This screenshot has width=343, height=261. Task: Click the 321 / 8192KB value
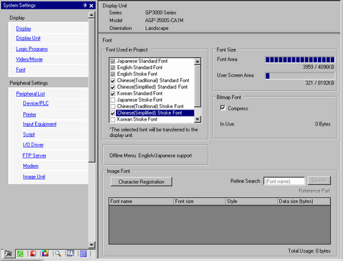pos(320,83)
